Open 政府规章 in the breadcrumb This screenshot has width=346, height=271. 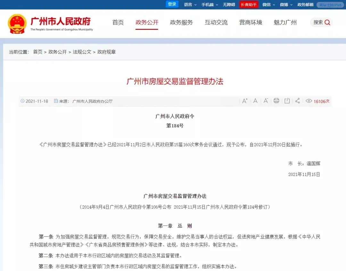pyautogui.click(x=107, y=52)
